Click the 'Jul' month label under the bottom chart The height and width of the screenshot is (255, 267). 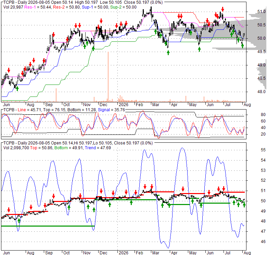[x=228, y=253]
